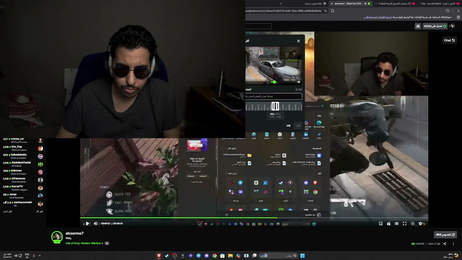This screenshot has width=462, height=260.
Task: Open Telegram from the taskbar
Action: (x=199, y=256)
